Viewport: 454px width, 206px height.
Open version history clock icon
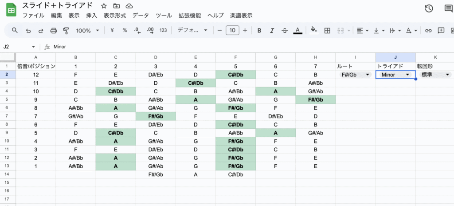[428, 8]
